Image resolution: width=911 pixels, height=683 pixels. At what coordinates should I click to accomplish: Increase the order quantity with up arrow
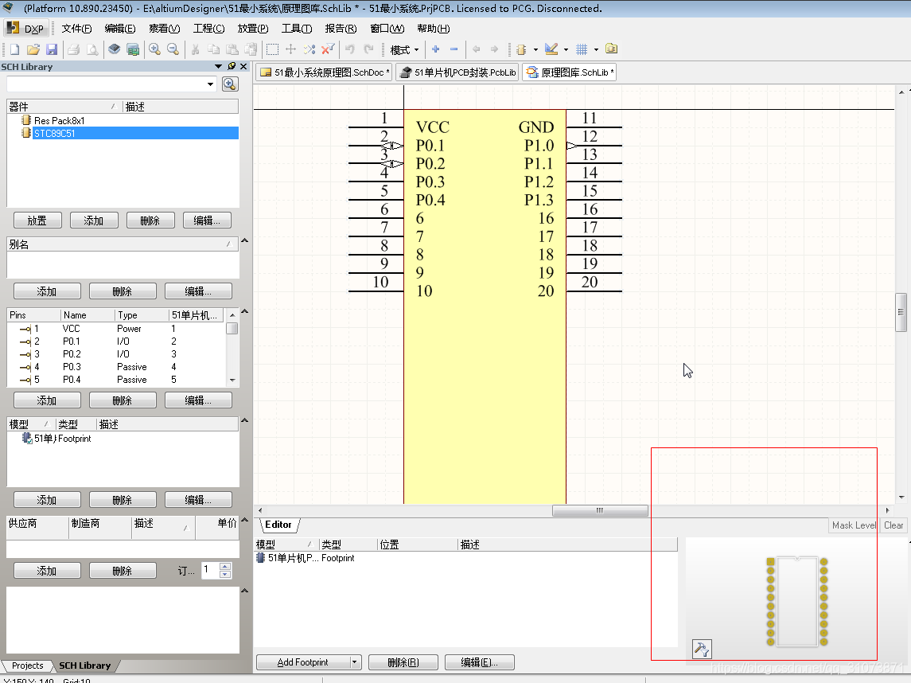pyautogui.click(x=225, y=566)
